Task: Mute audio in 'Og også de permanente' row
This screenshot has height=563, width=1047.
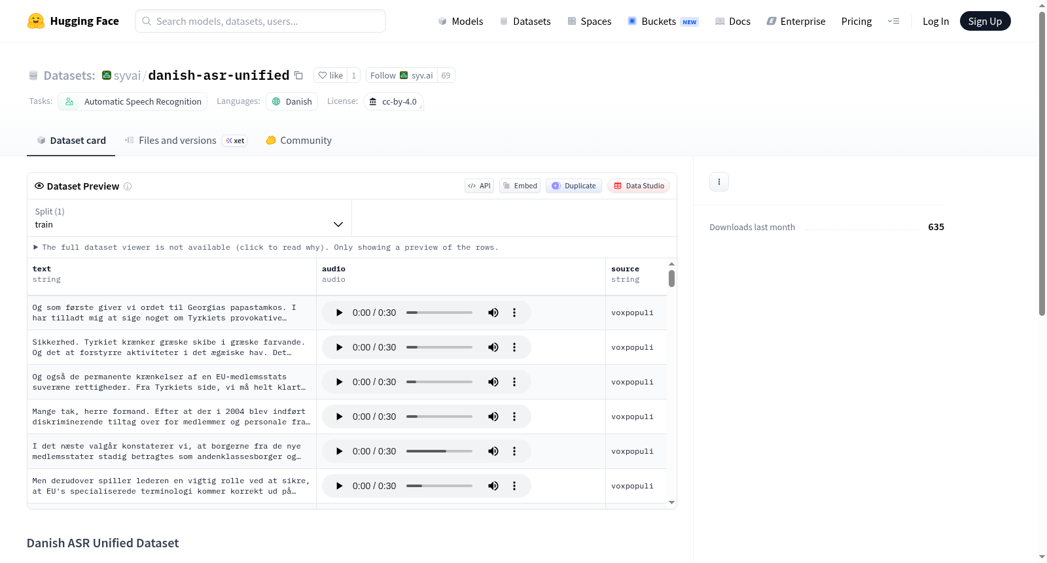Action: [x=493, y=382]
